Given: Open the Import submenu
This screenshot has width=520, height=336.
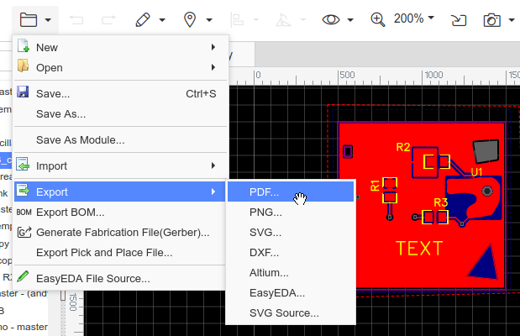Looking at the screenshot, I should click(x=121, y=165).
